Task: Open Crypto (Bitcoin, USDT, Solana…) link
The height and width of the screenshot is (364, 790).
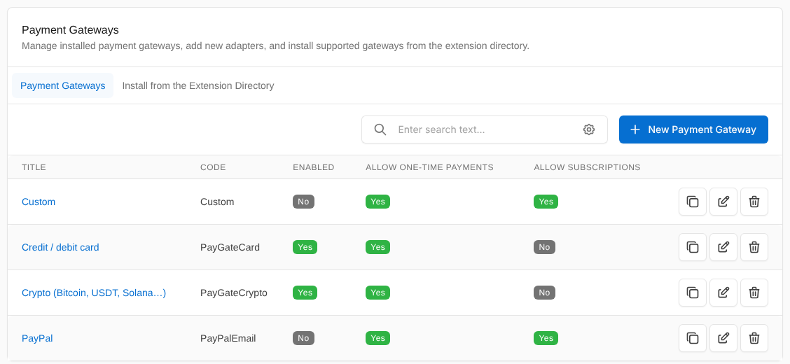Action: (94, 293)
